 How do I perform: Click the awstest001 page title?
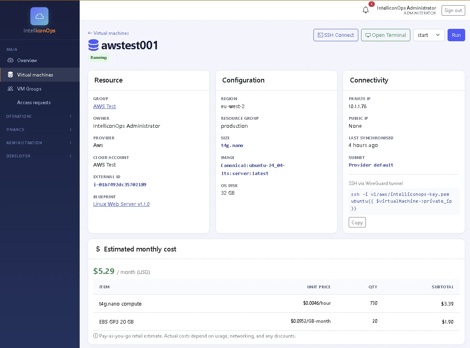click(129, 45)
